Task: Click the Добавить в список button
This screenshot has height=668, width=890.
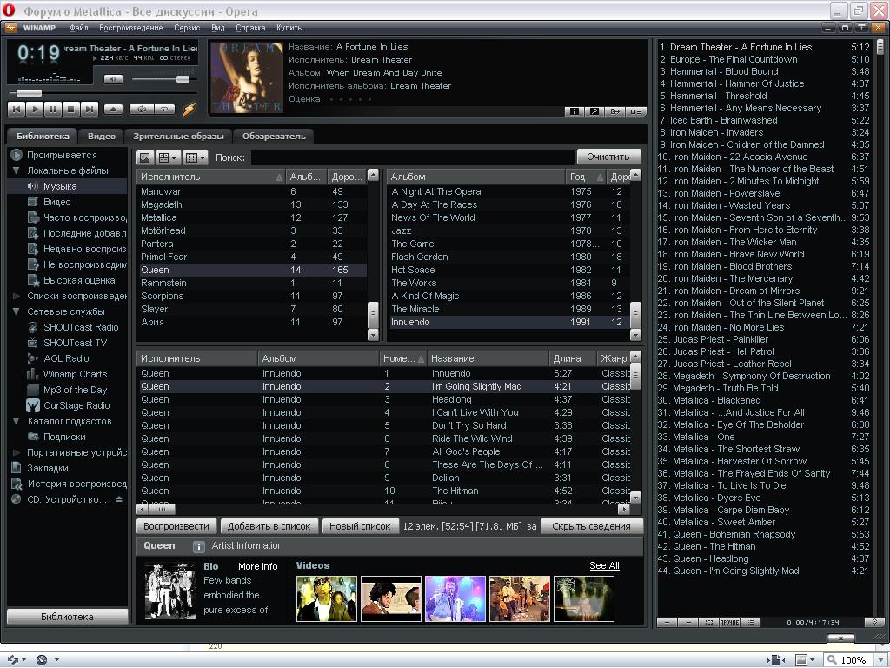Action: [x=269, y=526]
